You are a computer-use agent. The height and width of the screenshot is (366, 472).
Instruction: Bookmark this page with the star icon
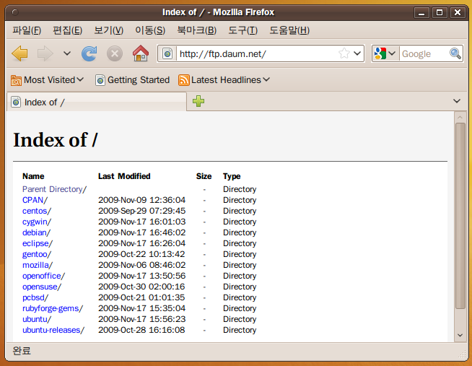(344, 53)
